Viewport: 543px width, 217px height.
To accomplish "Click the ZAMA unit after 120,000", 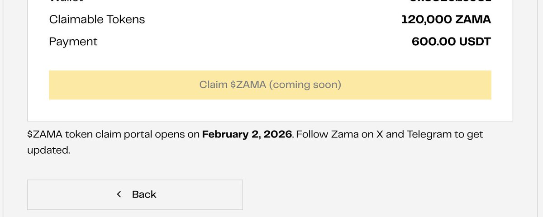I will click(474, 19).
